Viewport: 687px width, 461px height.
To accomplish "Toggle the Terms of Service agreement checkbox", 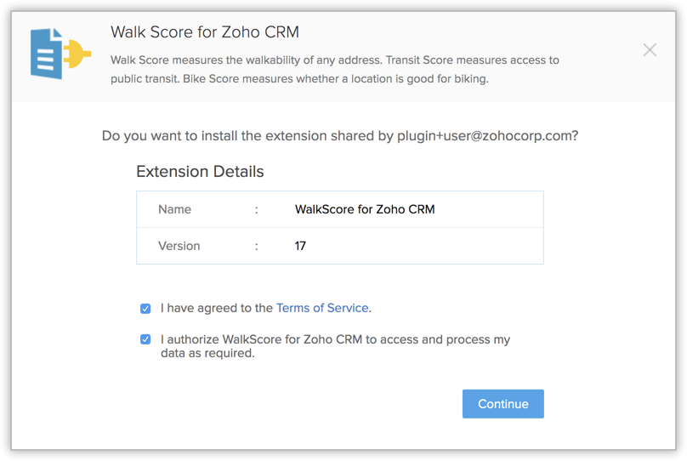I will 145,309.
